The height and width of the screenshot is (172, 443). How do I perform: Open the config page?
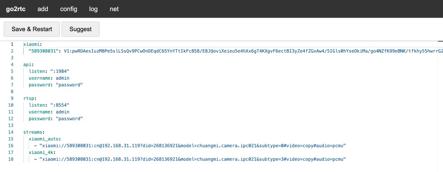coord(69,9)
